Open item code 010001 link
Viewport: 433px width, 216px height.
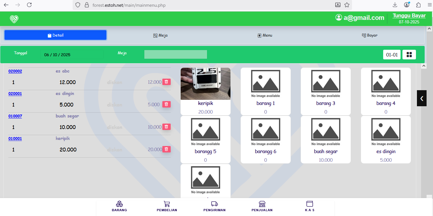[15, 139]
